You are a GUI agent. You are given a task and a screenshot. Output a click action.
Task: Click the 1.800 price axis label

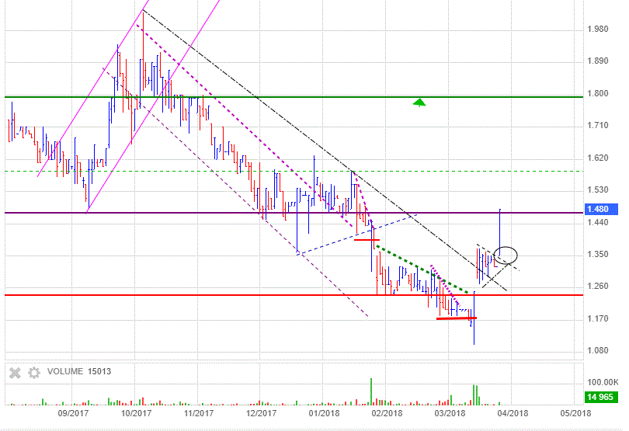pyautogui.click(x=598, y=93)
